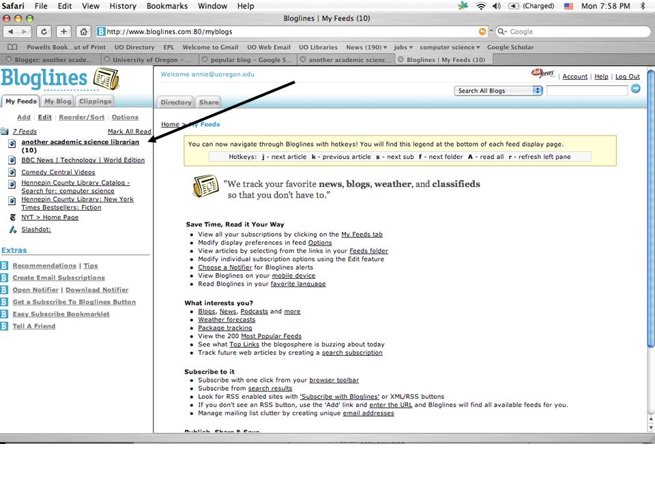Open the Share tab

209,102
